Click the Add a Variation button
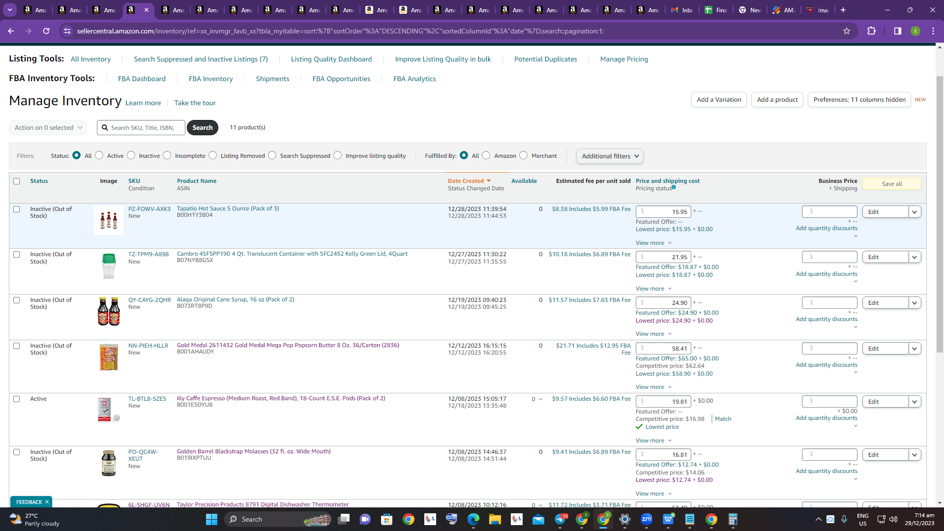This screenshot has height=531, width=944. pos(719,99)
